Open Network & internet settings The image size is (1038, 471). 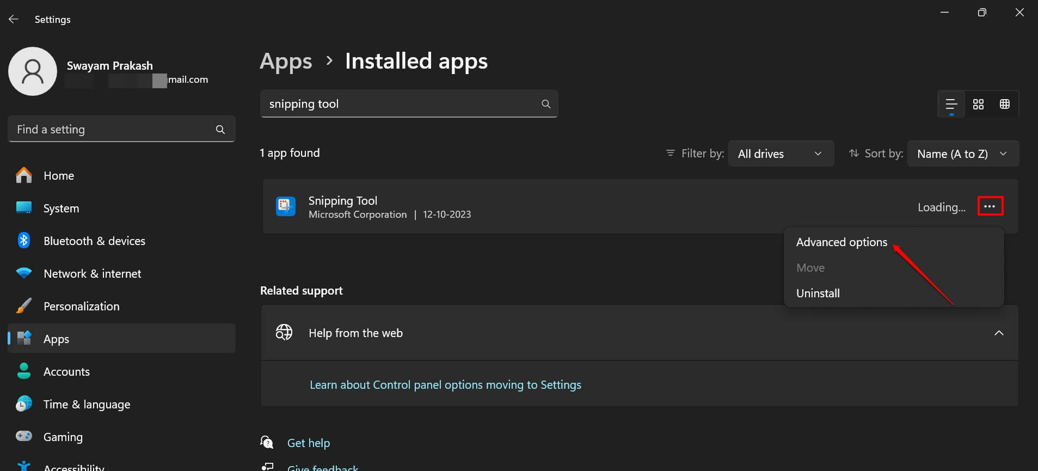pyautogui.click(x=92, y=273)
